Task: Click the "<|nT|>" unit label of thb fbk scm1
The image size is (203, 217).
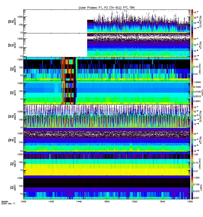Action: pos(202,92)
